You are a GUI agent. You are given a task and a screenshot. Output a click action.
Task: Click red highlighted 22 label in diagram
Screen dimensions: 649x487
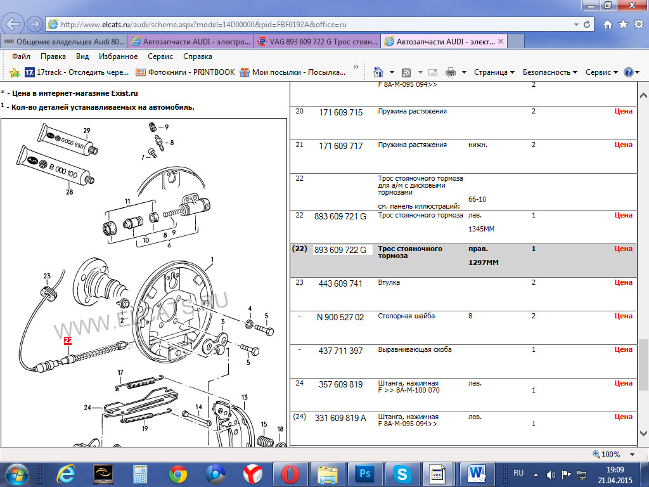point(68,341)
